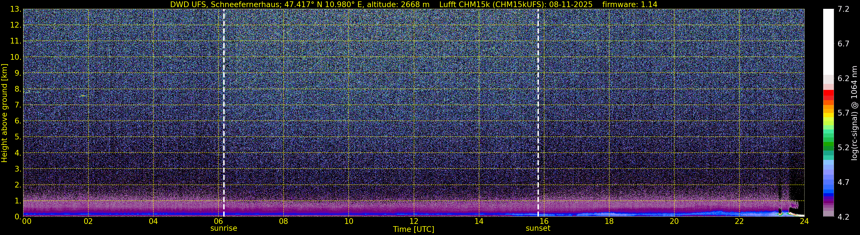This screenshot has width=860, height=235.
Task: Click height axis tick label 11
Action: point(15,41)
